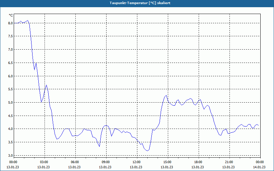This screenshot has width=274, height=171.
Task: Click the '3,0' y-axis tick label
Action: coord(11,156)
